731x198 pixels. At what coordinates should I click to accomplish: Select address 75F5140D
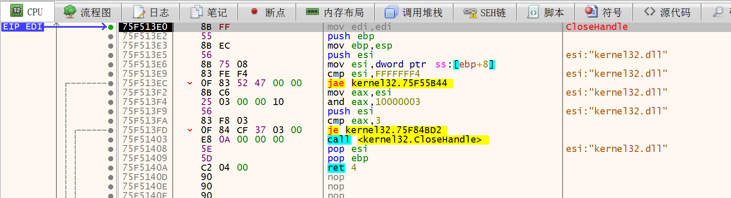(145, 177)
